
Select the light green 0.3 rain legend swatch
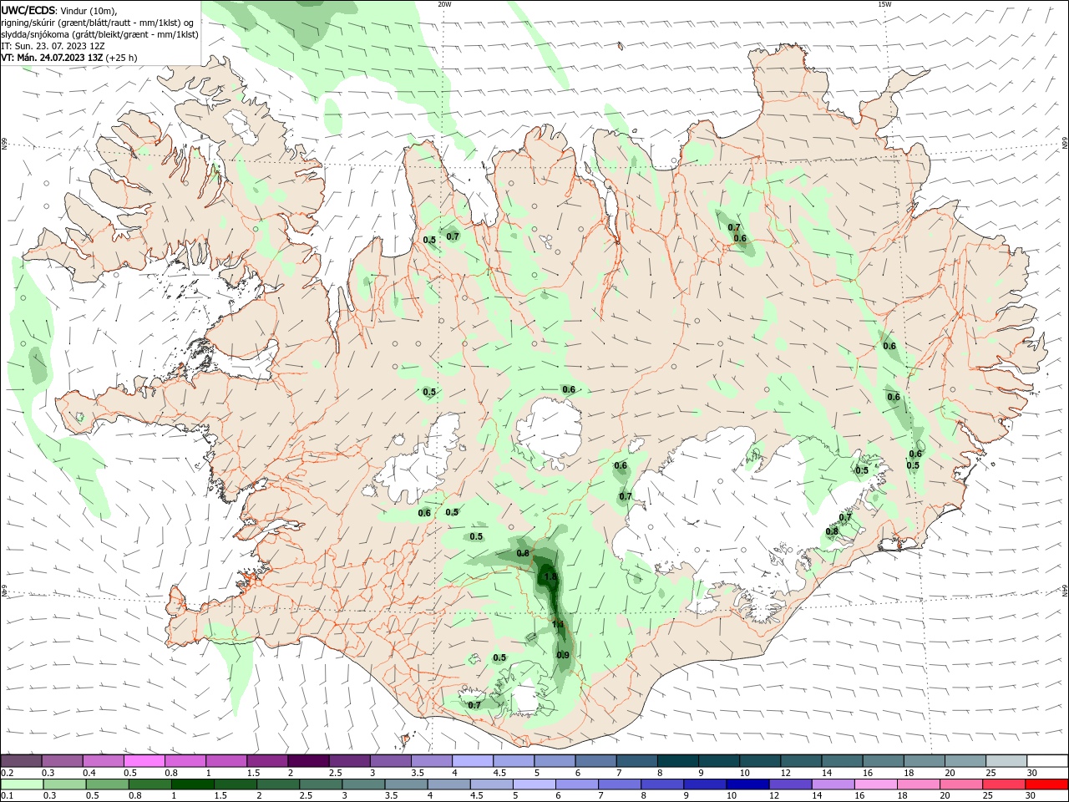click(x=65, y=784)
